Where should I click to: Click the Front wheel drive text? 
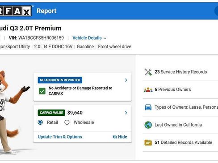coord(115,47)
